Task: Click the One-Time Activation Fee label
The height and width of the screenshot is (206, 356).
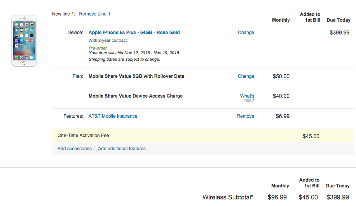Action: 83,136
